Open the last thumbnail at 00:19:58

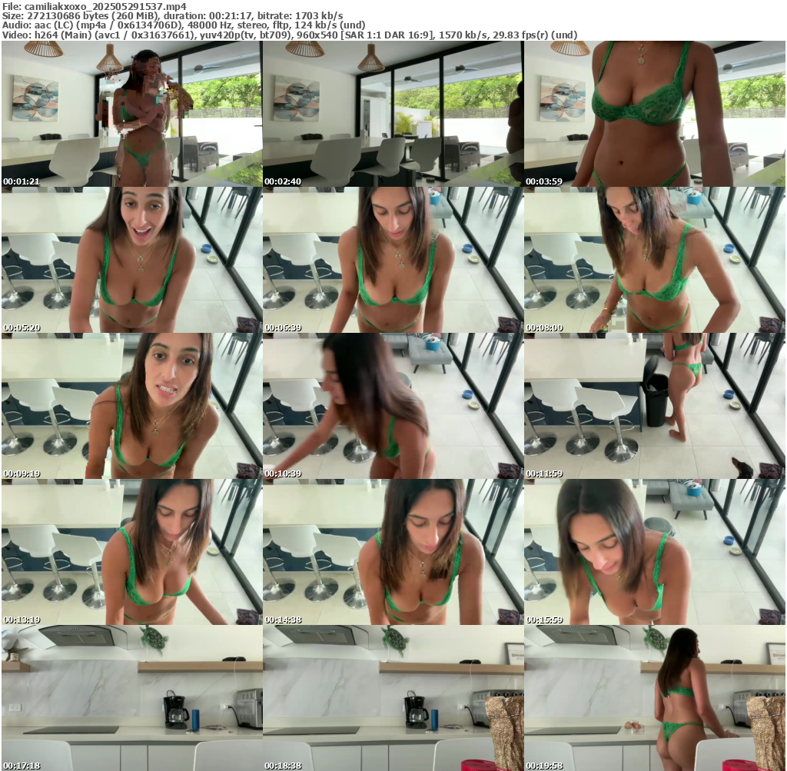click(654, 697)
